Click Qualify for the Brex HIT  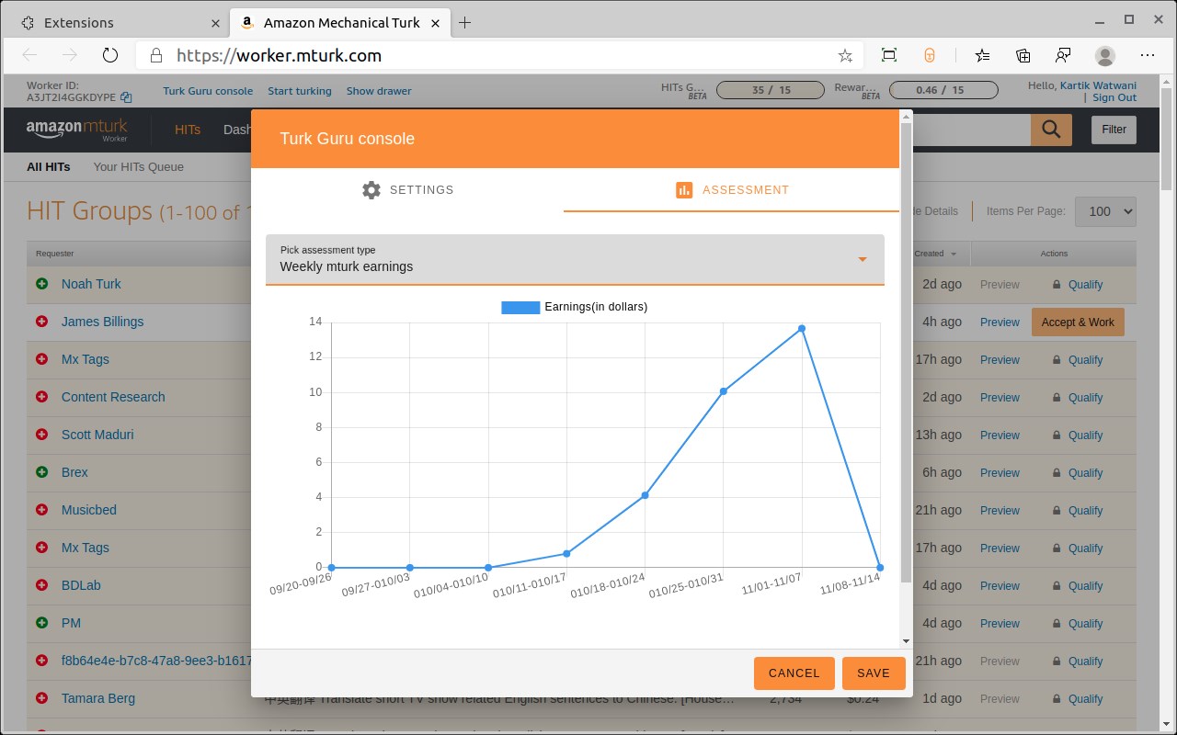pos(1085,473)
